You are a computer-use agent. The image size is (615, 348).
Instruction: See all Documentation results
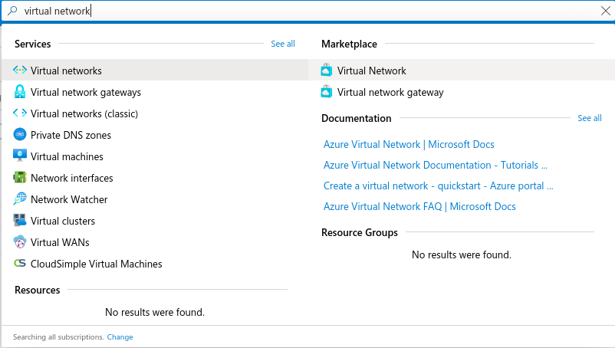[590, 118]
